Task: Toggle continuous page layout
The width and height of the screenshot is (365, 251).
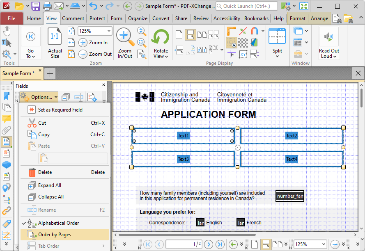Action: pyautogui.click(x=190, y=35)
